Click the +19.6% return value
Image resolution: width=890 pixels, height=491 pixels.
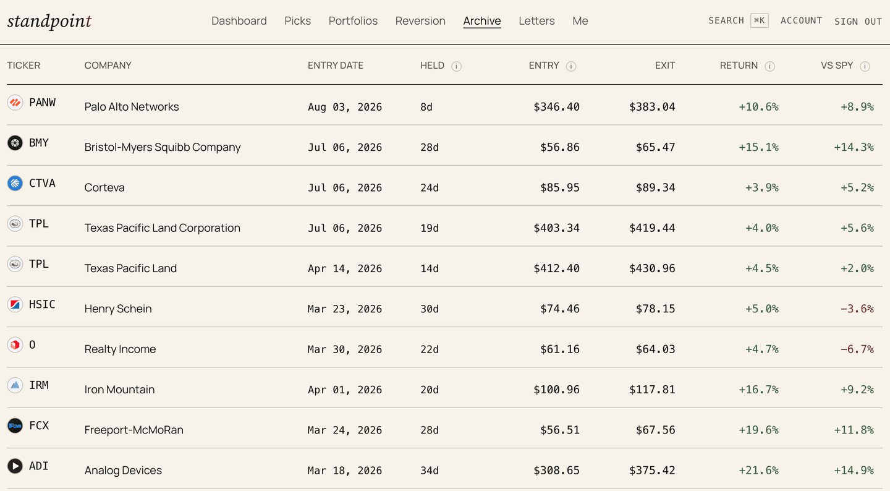pyautogui.click(x=758, y=430)
